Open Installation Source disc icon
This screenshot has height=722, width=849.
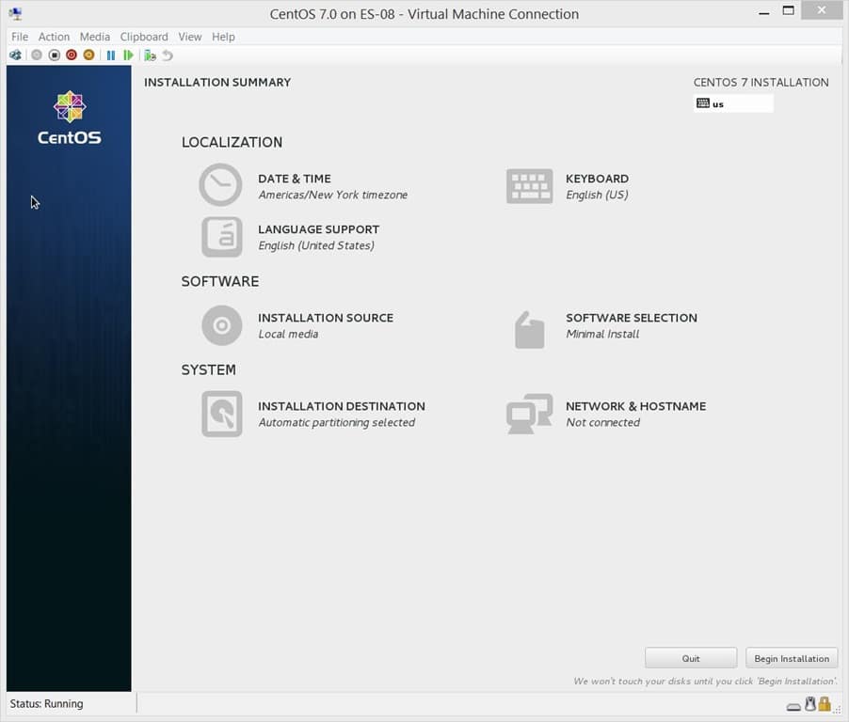(220, 324)
